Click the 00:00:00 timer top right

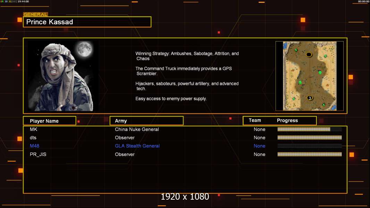coord(363,1)
